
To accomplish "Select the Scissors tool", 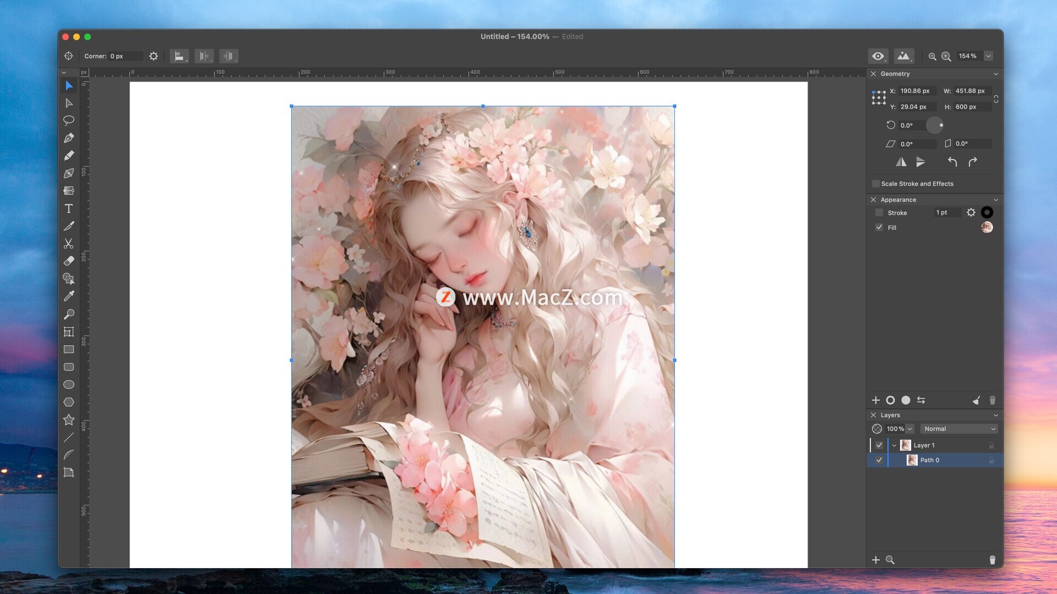I will (69, 244).
